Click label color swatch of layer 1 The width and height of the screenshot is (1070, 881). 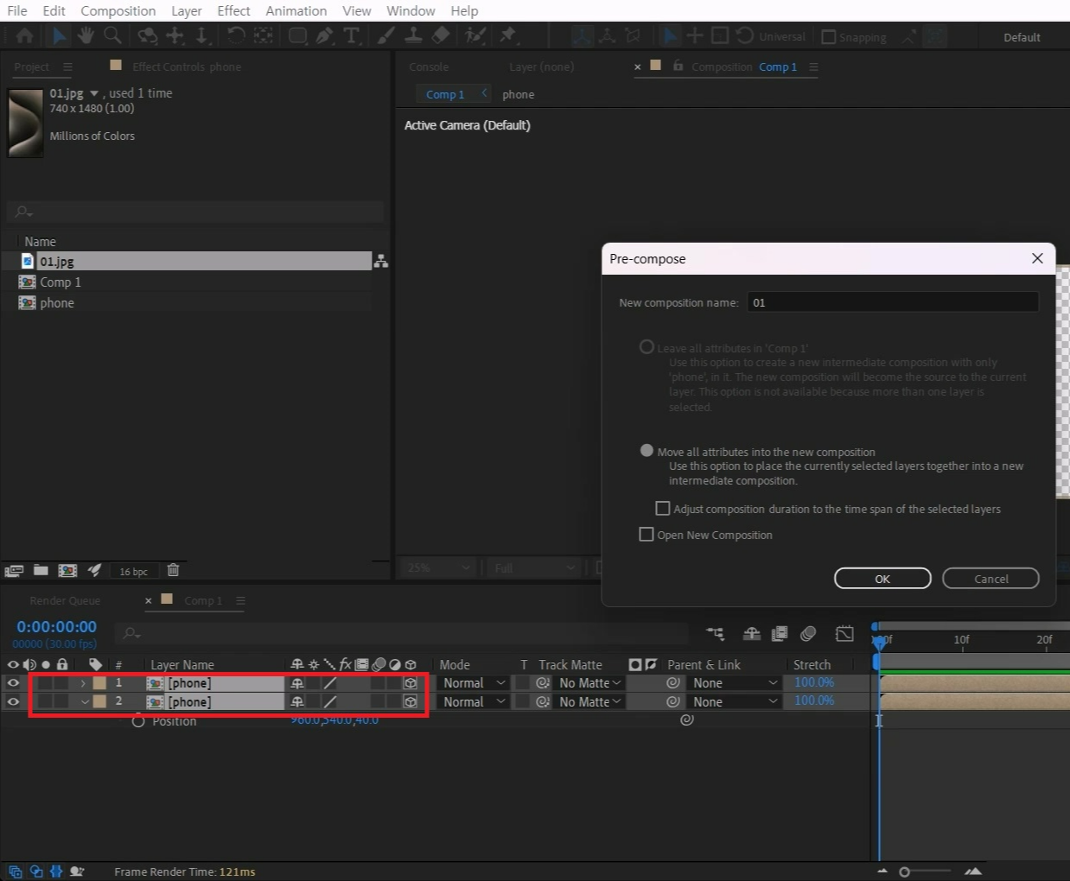[x=99, y=682]
